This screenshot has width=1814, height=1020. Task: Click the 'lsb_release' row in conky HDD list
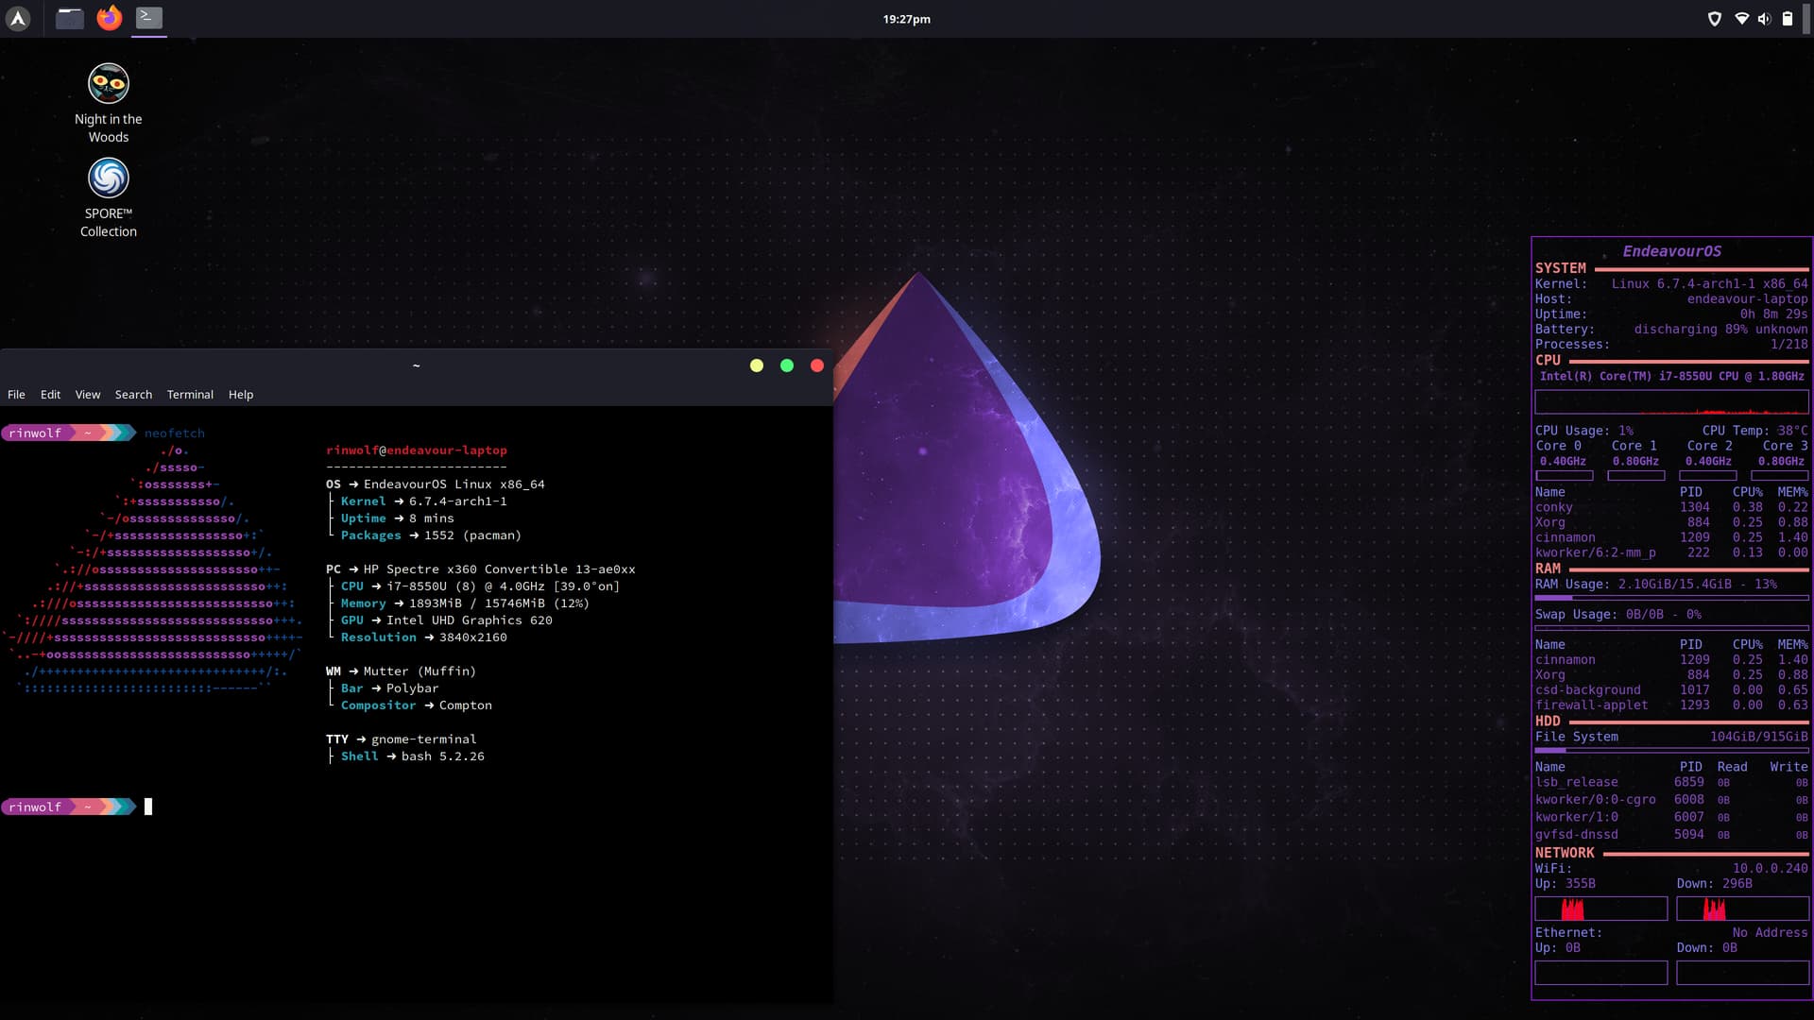pyautogui.click(x=1671, y=782)
